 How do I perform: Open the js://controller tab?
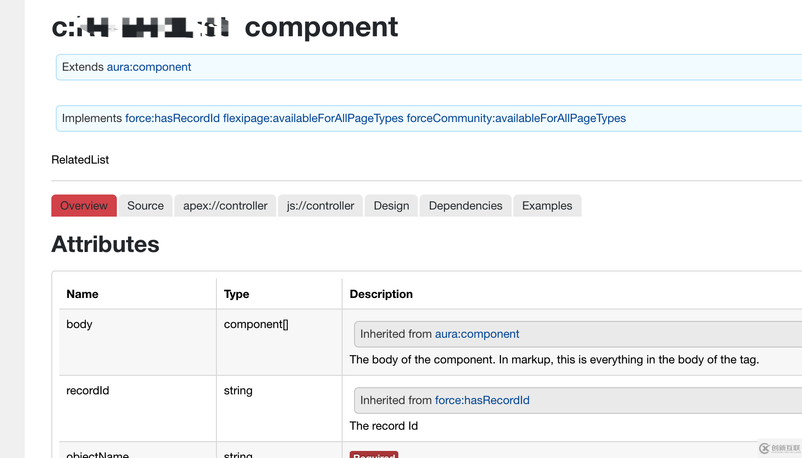pyautogui.click(x=320, y=206)
